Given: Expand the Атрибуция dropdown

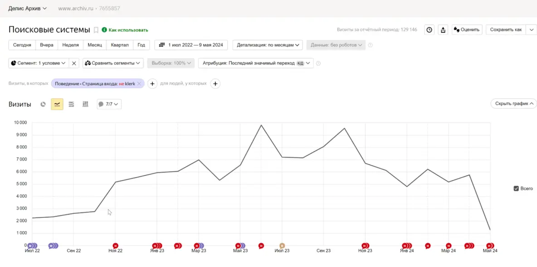Looking at the screenshot, I should pyautogui.click(x=256, y=63).
